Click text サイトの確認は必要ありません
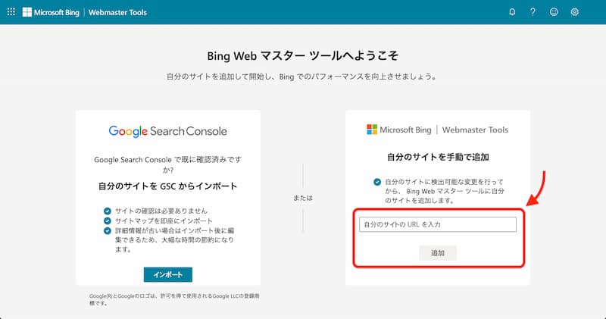 pos(161,211)
